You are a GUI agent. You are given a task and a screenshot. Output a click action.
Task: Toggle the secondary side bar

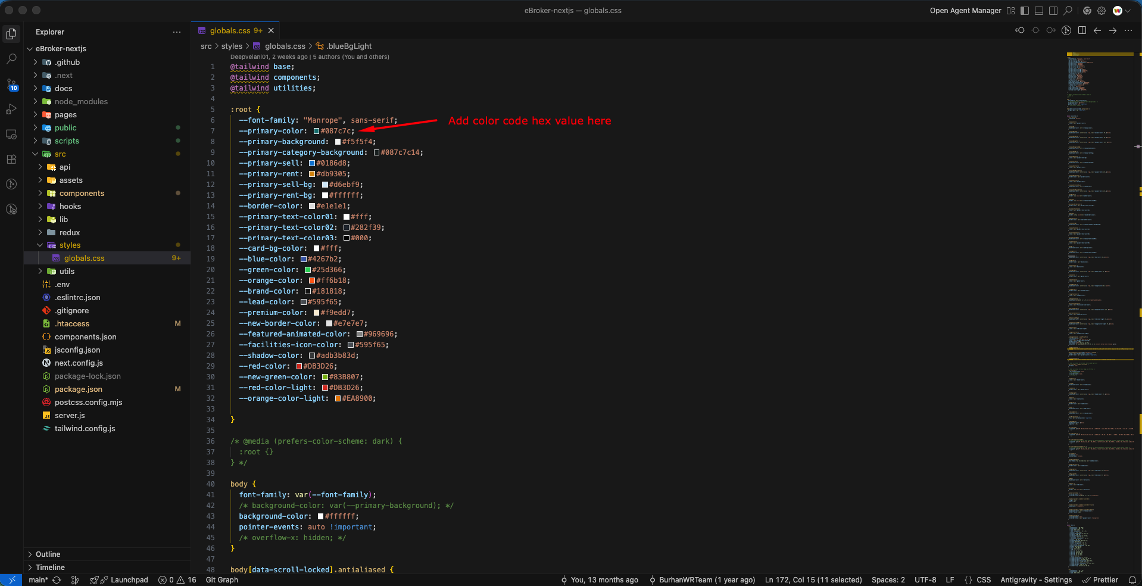[x=1053, y=11]
